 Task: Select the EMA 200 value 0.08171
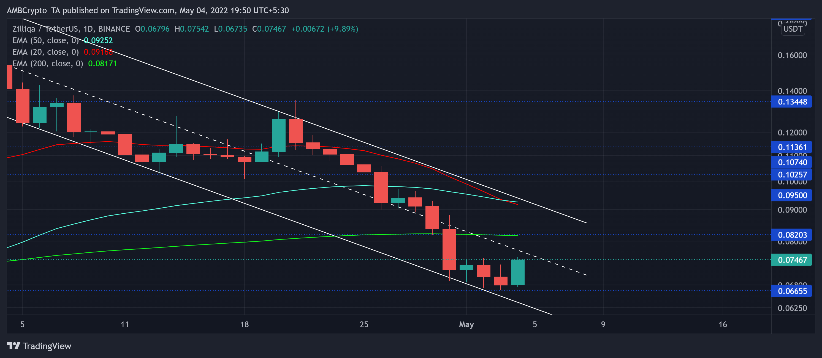(102, 64)
